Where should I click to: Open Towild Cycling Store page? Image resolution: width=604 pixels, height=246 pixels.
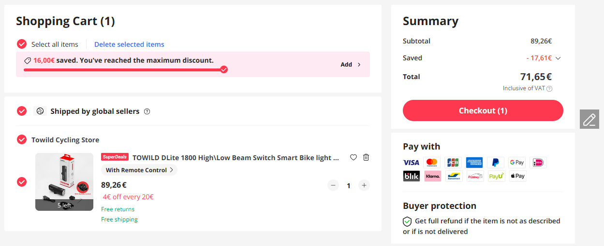[65, 140]
